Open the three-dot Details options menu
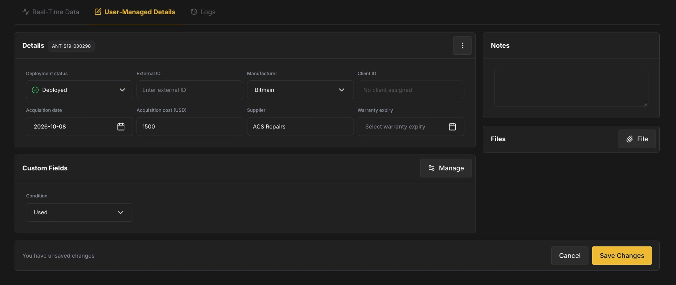The width and height of the screenshot is (676, 285). point(462,46)
